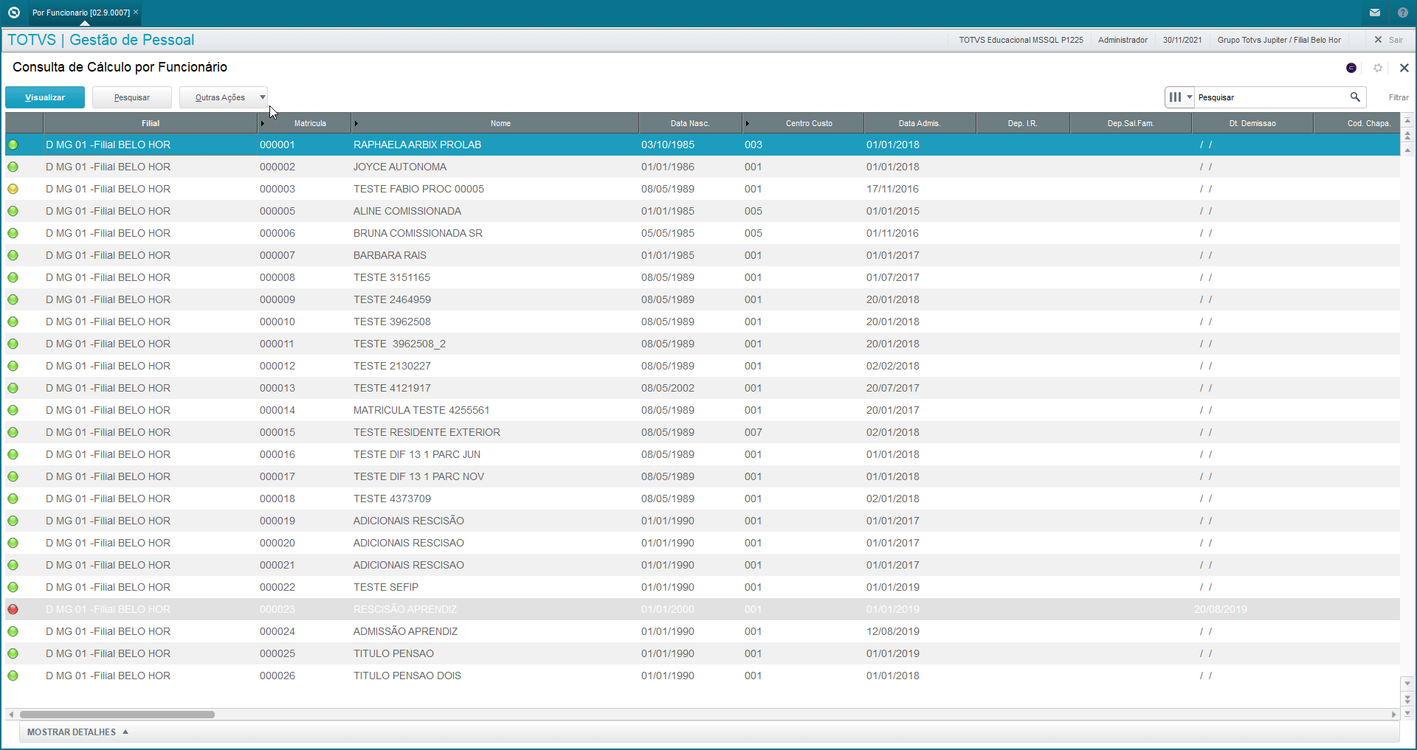Screen dimensions: 1417x750
Task: Click cost center 007 cell
Action: [754, 432]
